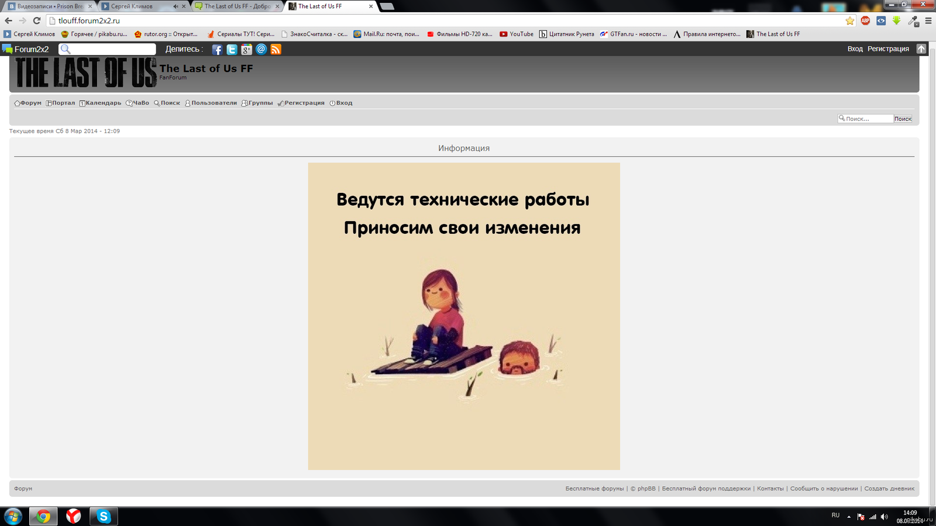The height and width of the screenshot is (526, 936).
Task: Open the YouTube bookmark
Action: tap(517, 34)
